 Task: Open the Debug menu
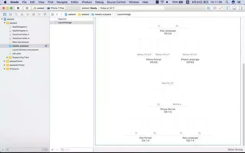[x=100, y=2]
